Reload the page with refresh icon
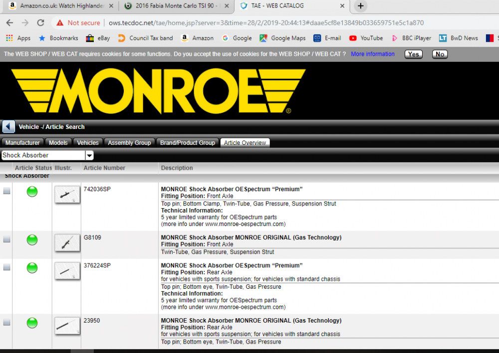This screenshot has height=353, width=499. pos(40,23)
